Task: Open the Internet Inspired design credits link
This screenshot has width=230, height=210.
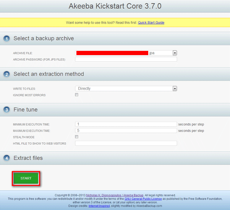Action: click(99, 206)
